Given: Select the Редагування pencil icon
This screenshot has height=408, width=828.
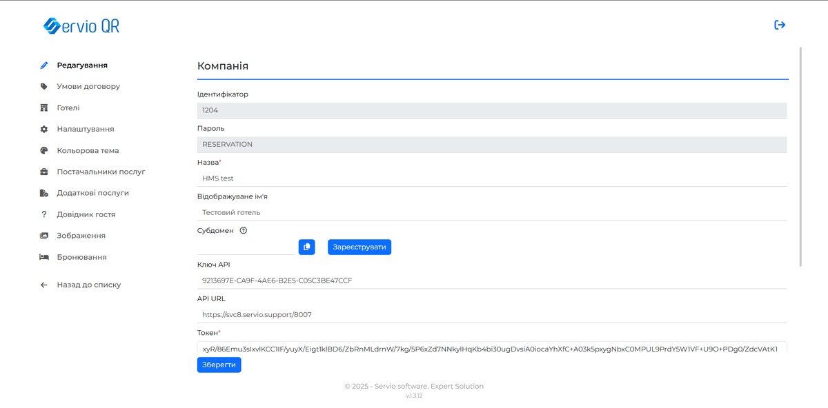Looking at the screenshot, I should tap(43, 65).
